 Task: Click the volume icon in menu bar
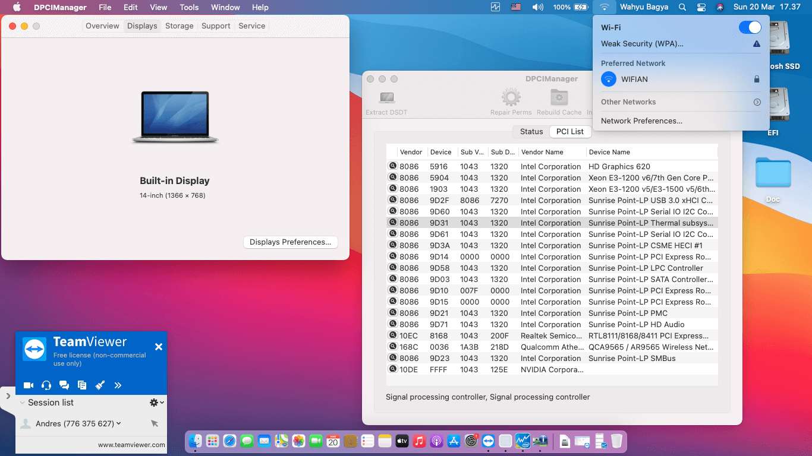pyautogui.click(x=537, y=7)
